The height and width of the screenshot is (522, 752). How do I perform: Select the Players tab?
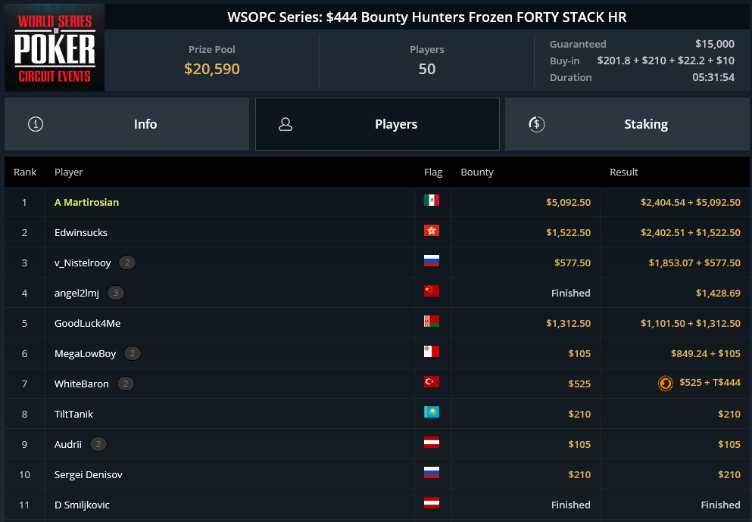click(x=377, y=124)
